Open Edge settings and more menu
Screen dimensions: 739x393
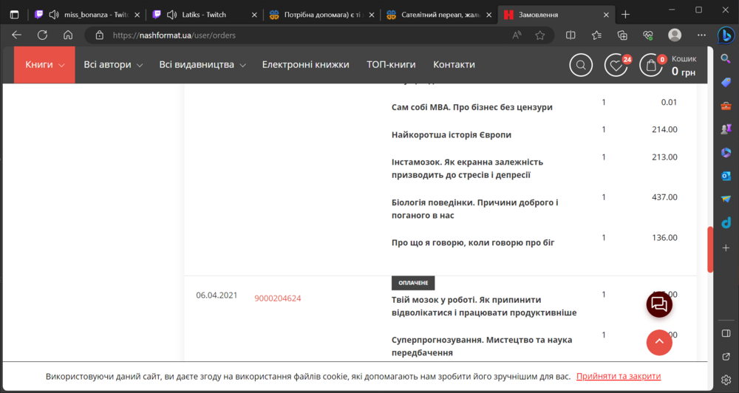[x=701, y=35]
